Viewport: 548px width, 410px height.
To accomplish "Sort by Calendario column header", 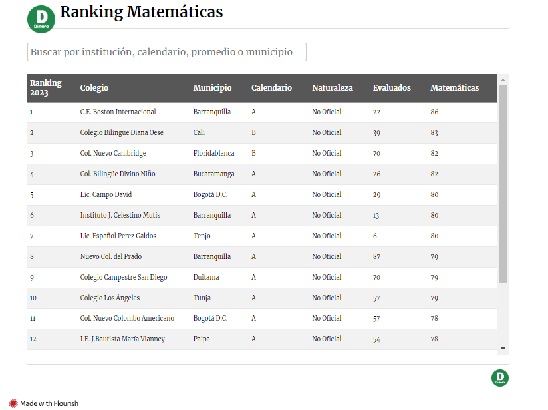I will [x=271, y=88].
